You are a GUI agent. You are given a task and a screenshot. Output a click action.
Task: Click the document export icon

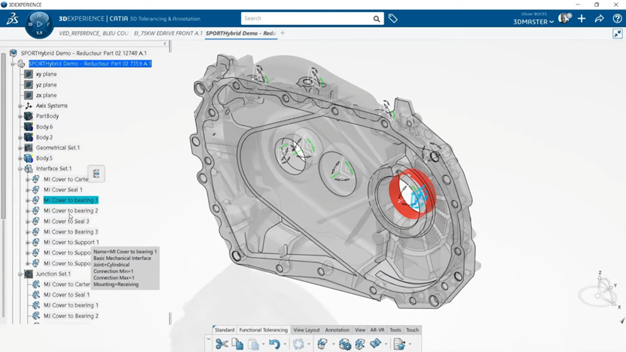click(399, 344)
